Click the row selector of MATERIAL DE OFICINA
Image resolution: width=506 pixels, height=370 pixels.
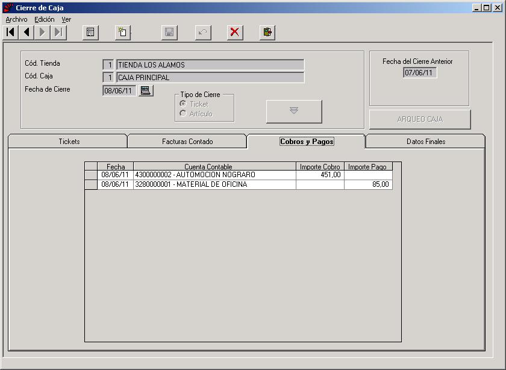coord(91,184)
